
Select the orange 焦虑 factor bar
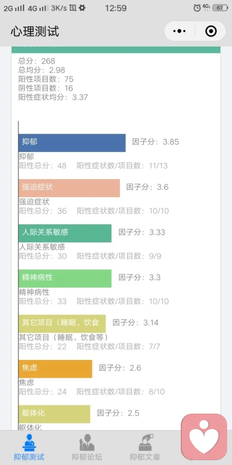[55, 369]
